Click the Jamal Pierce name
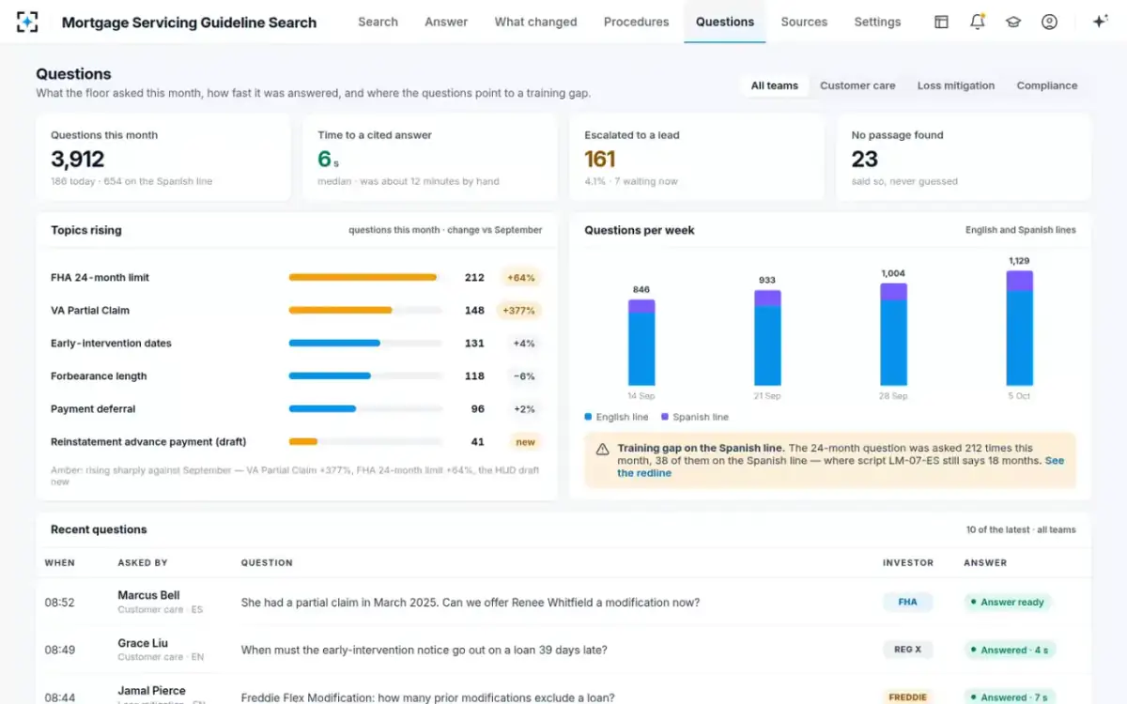This screenshot has height=704, width=1127. coord(151,691)
